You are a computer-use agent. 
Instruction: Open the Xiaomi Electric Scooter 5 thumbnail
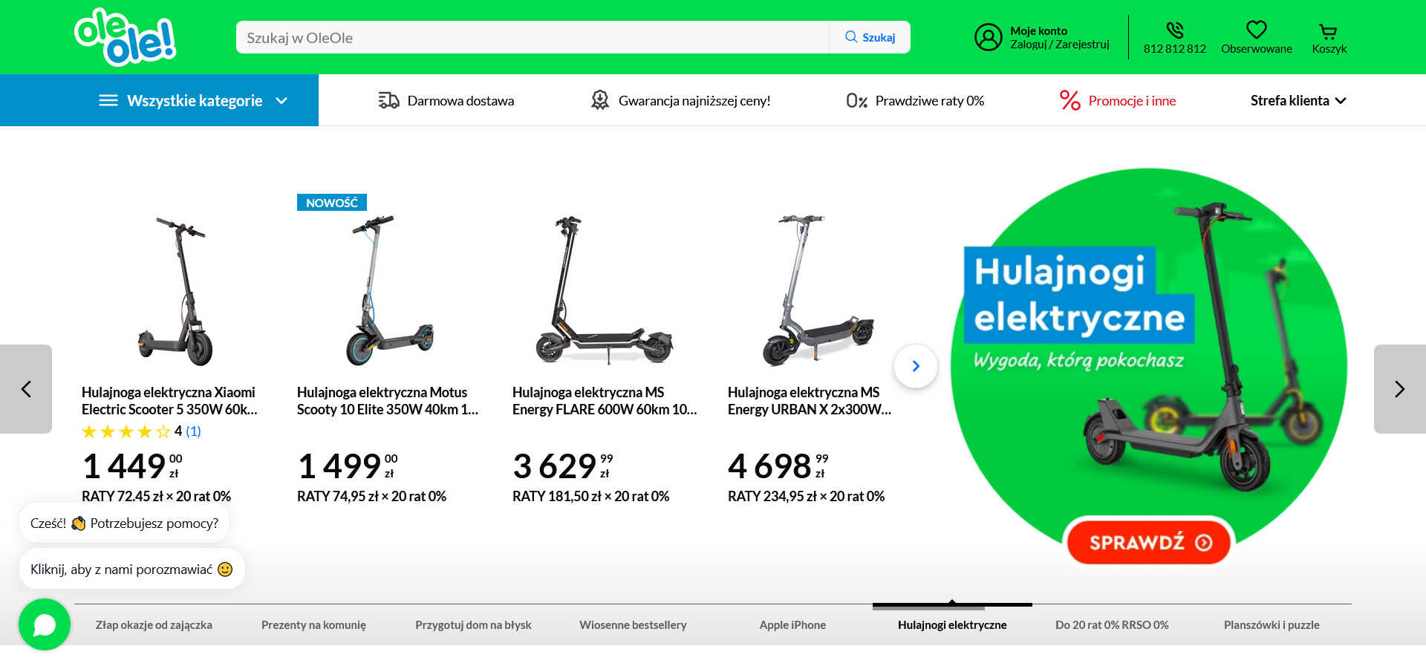[176, 291]
